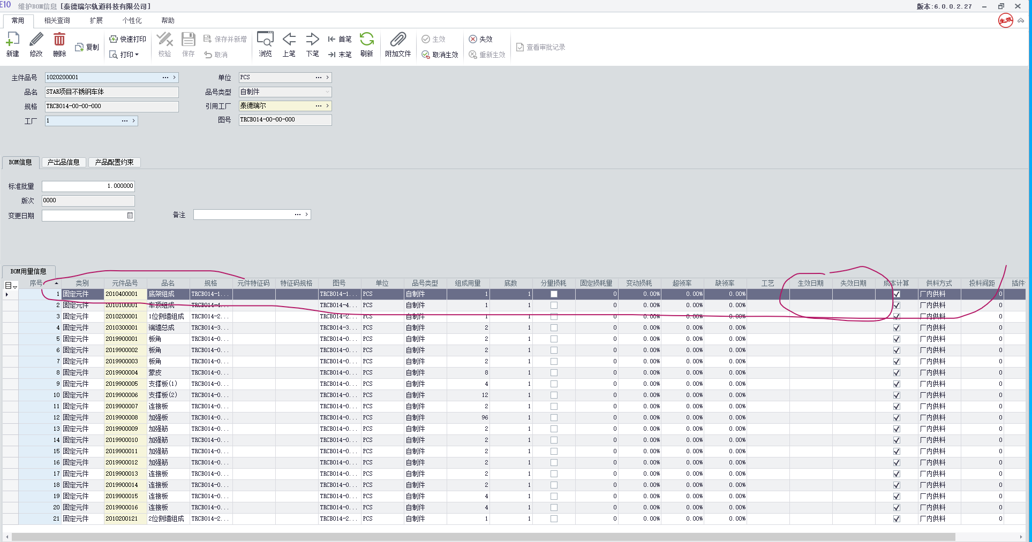Screen dimensions: 1032x542
Task: Open 帮助 ribbon tab
Action: click(168, 20)
